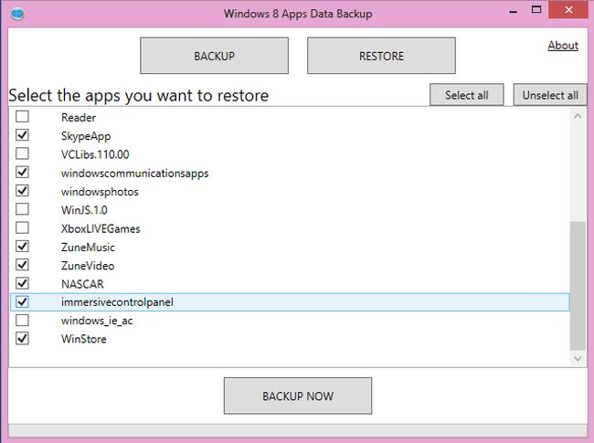Select the ZuneVideo row text
Screen dimensions: 594x443
(x=88, y=266)
